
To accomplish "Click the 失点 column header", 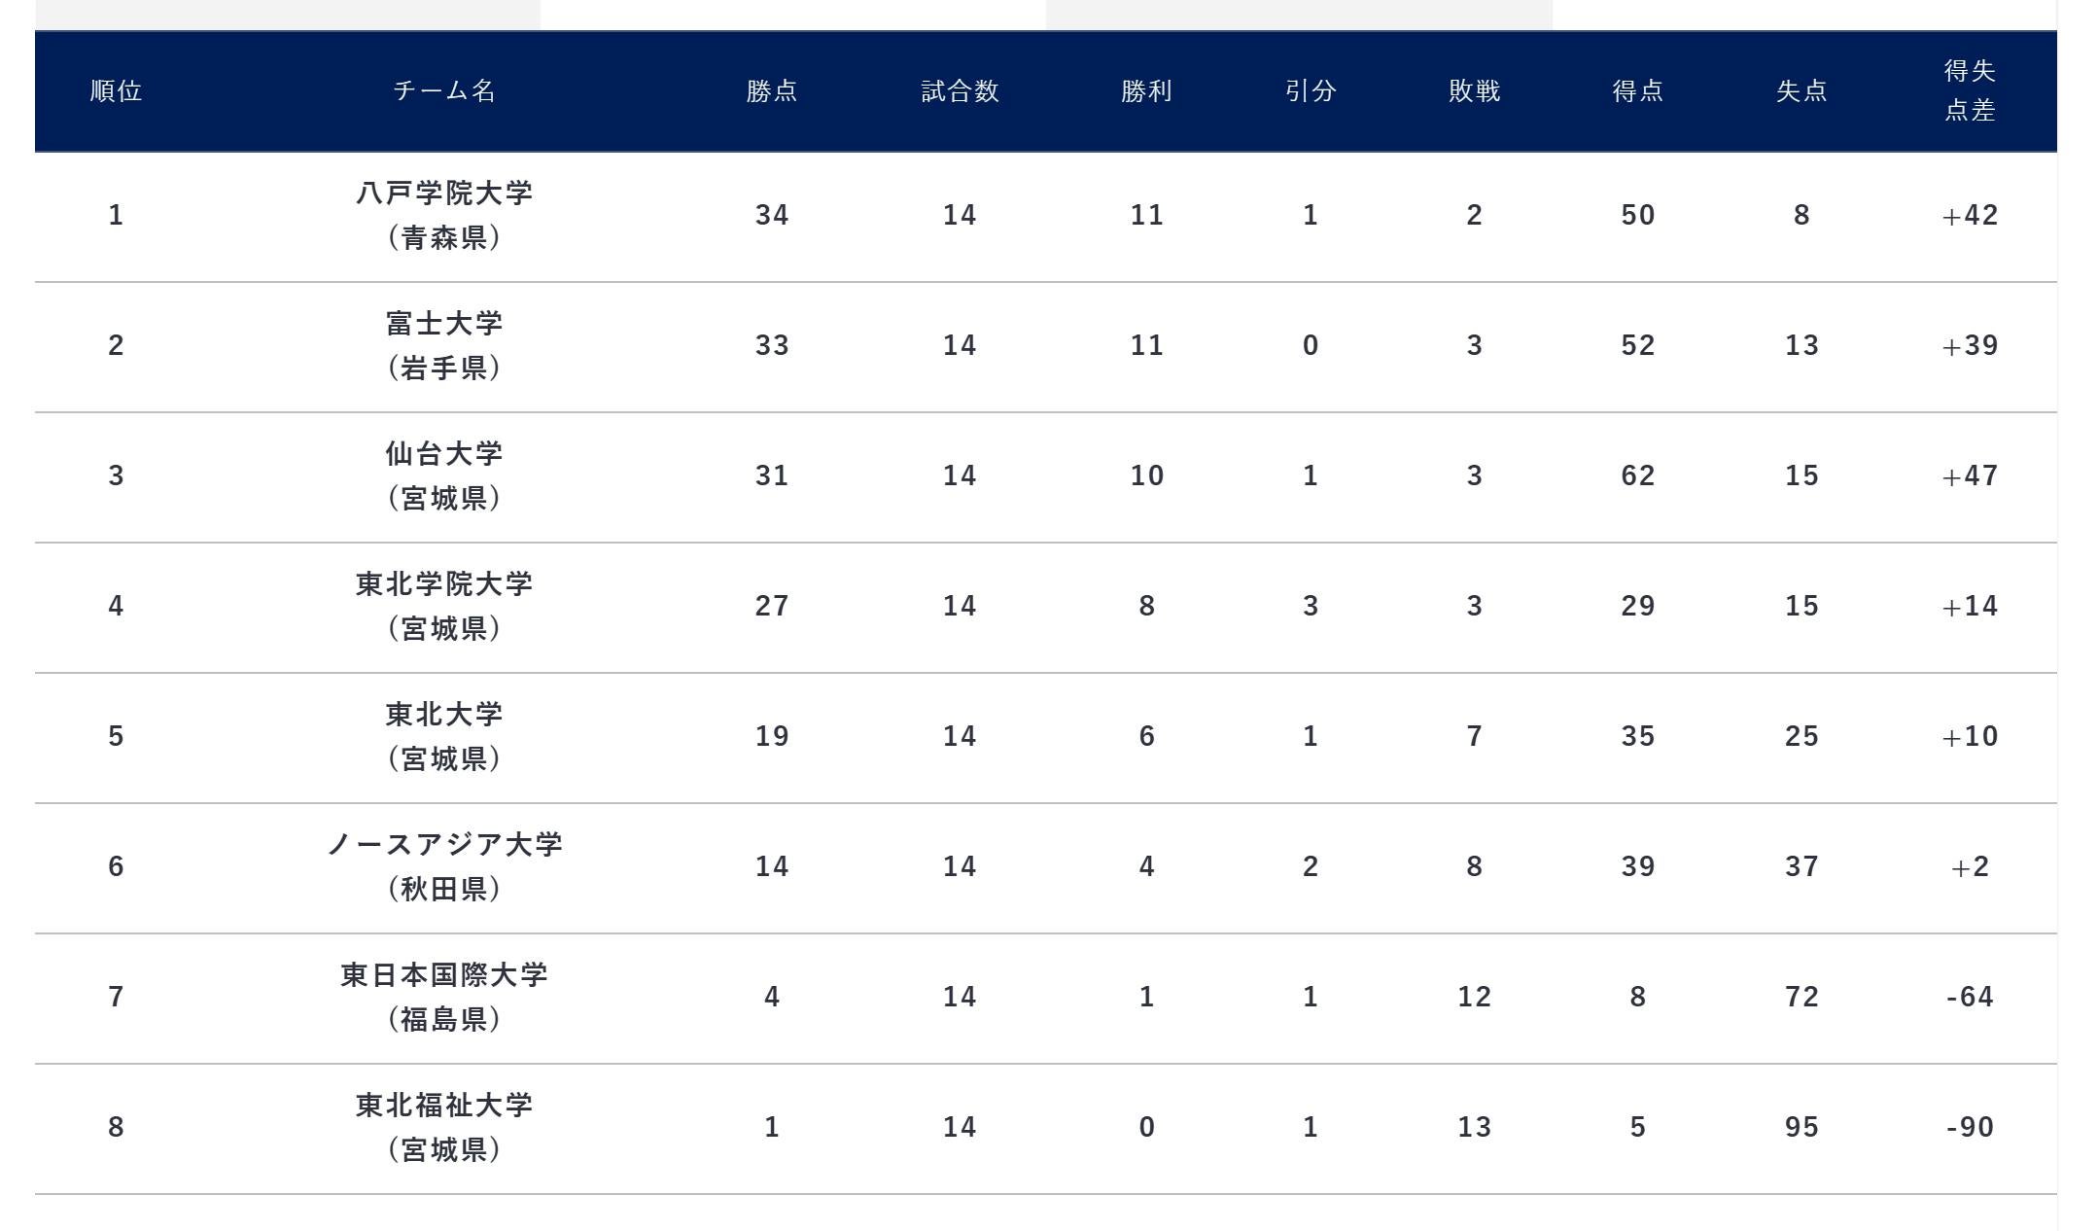I will pos(1801,91).
